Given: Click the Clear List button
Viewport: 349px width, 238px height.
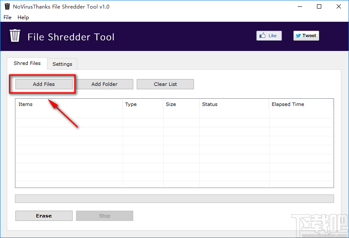Looking at the screenshot, I should (165, 84).
